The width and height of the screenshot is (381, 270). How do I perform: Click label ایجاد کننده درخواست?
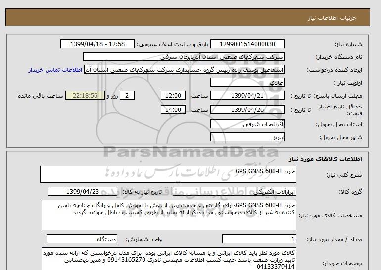point(334,70)
